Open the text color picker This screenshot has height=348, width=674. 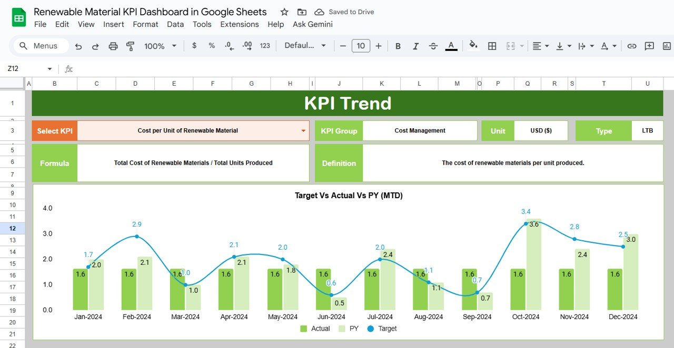point(451,46)
